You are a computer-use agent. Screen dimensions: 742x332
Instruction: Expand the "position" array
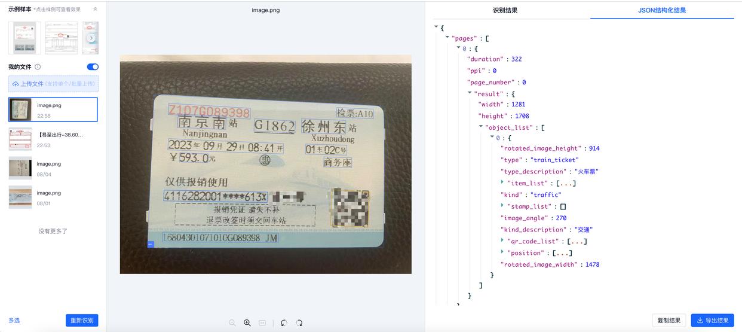(x=502, y=252)
